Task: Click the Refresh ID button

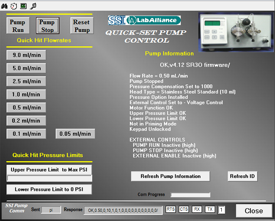Action: click(242, 176)
